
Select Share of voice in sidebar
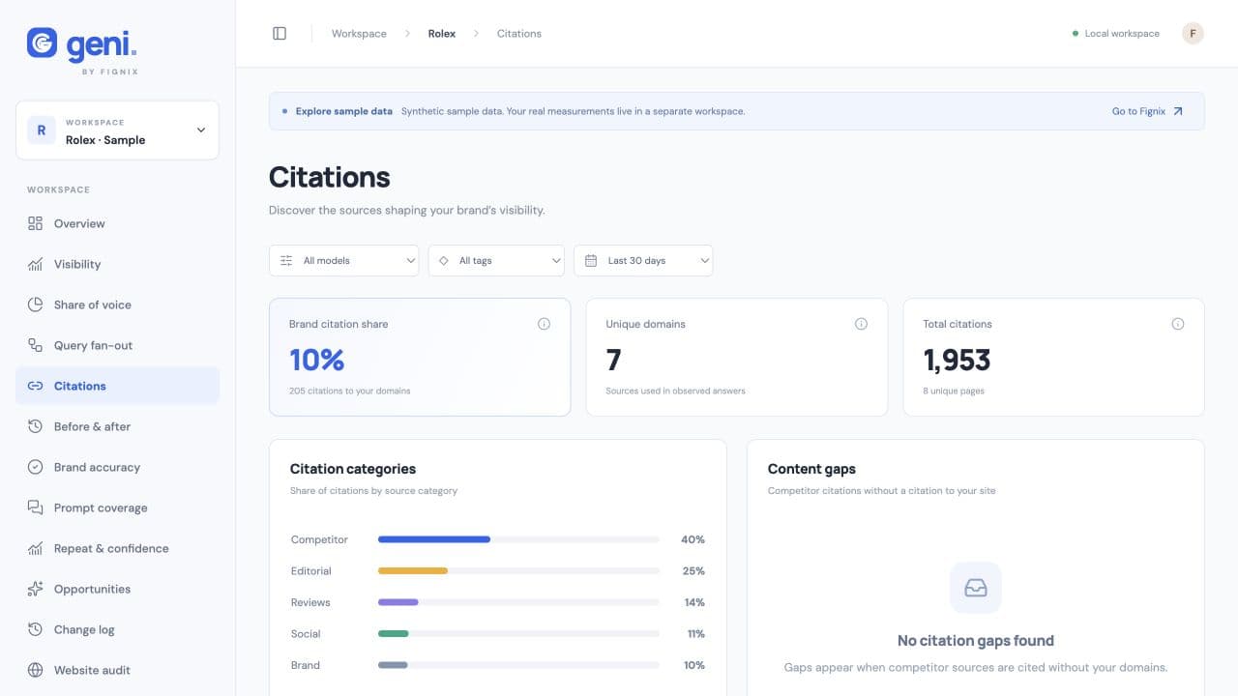click(117, 304)
